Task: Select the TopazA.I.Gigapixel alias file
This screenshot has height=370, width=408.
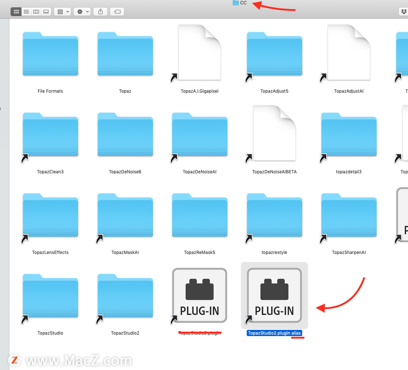Action: tap(200, 52)
